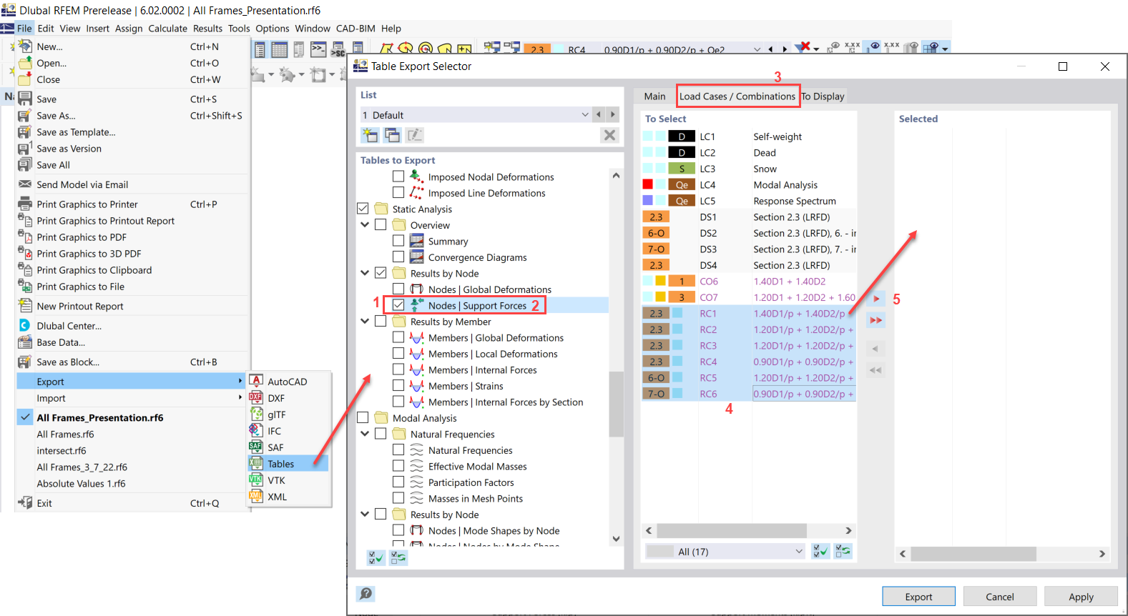Click LC4 red color swatch
The image size is (1128, 616).
647,184
